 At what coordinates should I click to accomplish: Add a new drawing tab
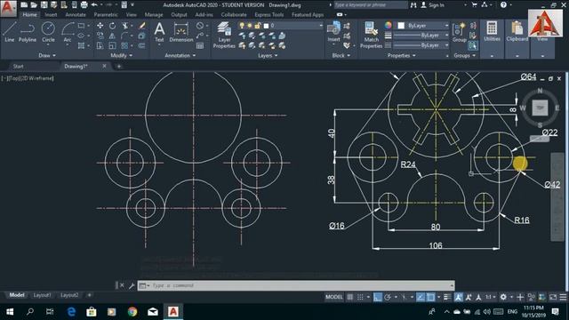point(118,67)
